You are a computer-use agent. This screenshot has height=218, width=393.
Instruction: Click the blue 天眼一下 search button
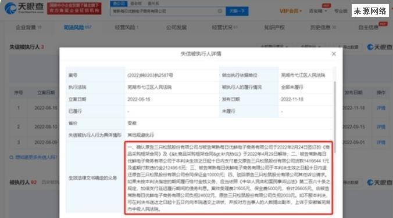237,11
